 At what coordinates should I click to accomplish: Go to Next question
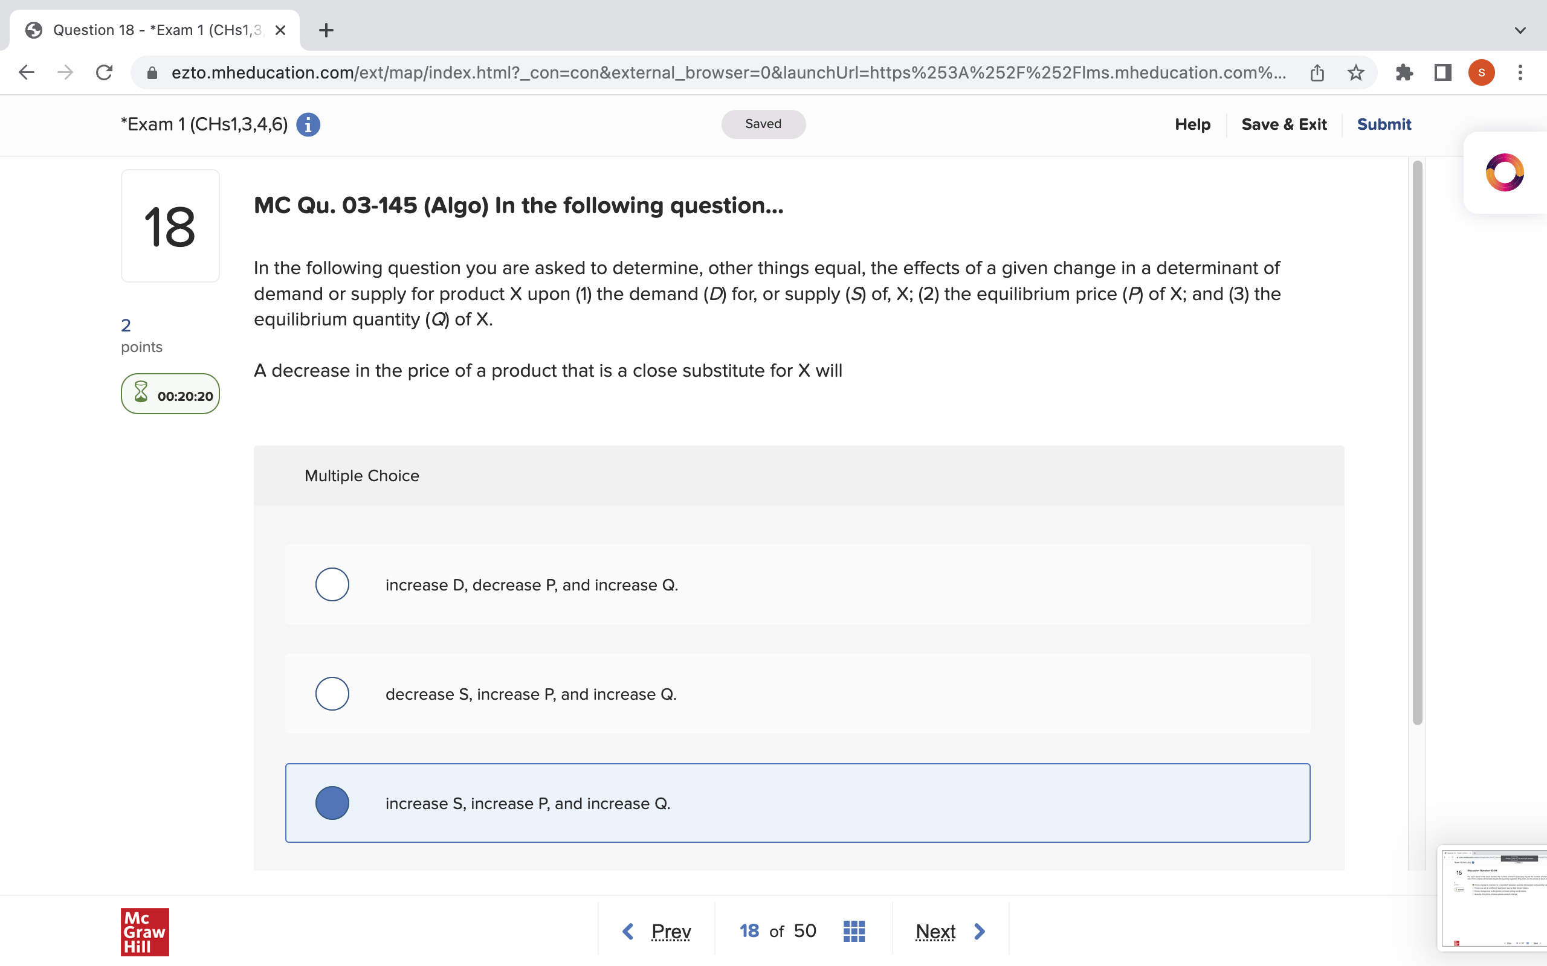point(950,931)
